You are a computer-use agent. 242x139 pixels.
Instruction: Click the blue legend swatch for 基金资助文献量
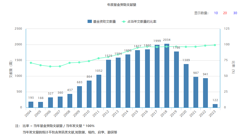point(90,21)
